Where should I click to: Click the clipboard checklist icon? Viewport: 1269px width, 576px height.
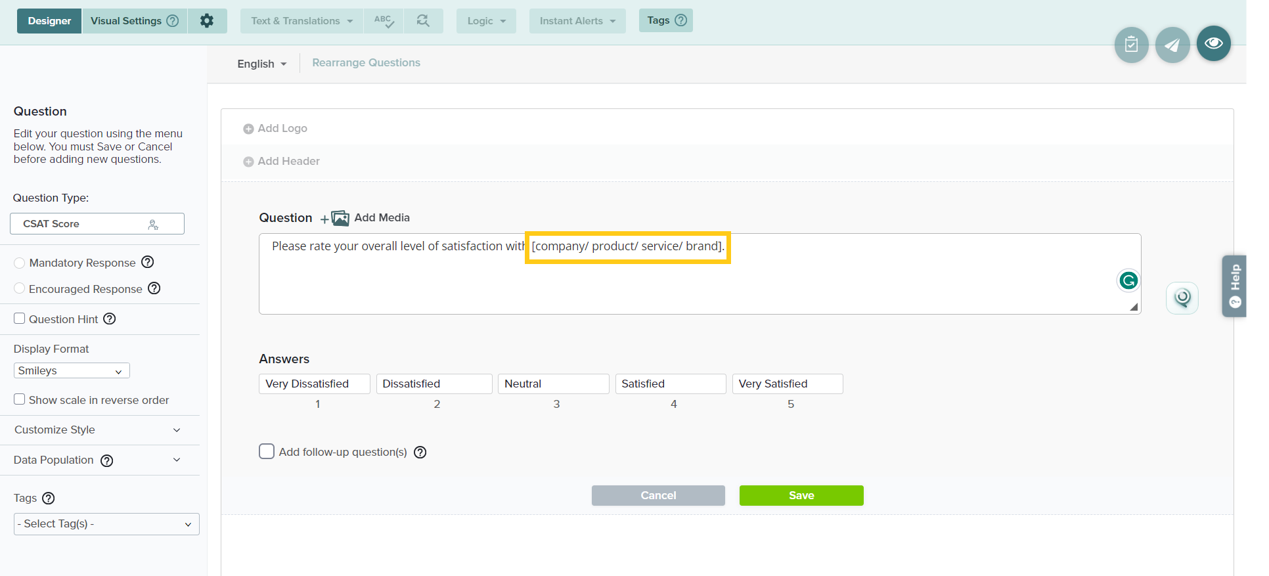click(1131, 45)
